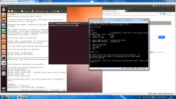Click the mail indicator in Ubuntu top panel
Image resolution: width=176 pixels, height=99 pixels.
click(x=154, y=6)
